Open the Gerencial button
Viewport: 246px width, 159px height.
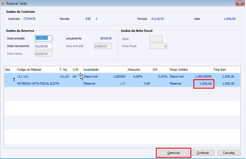point(174,153)
